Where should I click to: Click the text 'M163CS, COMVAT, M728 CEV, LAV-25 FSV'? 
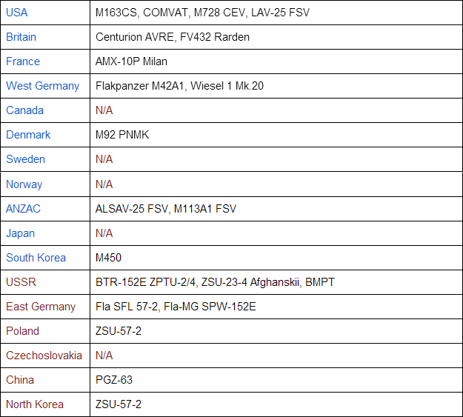(202, 13)
